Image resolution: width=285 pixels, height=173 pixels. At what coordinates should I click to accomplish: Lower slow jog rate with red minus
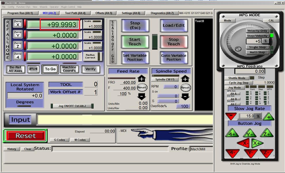[231, 116]
